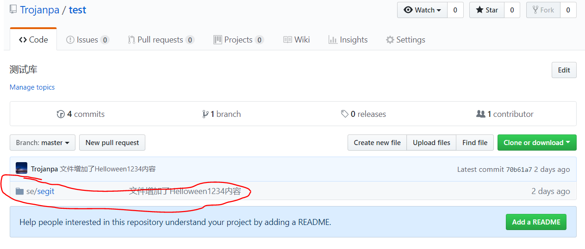Image resolution: width=585 pixels, height=249 pixels.
Task: Open the Wiki tab
Action: coord(297,40)
